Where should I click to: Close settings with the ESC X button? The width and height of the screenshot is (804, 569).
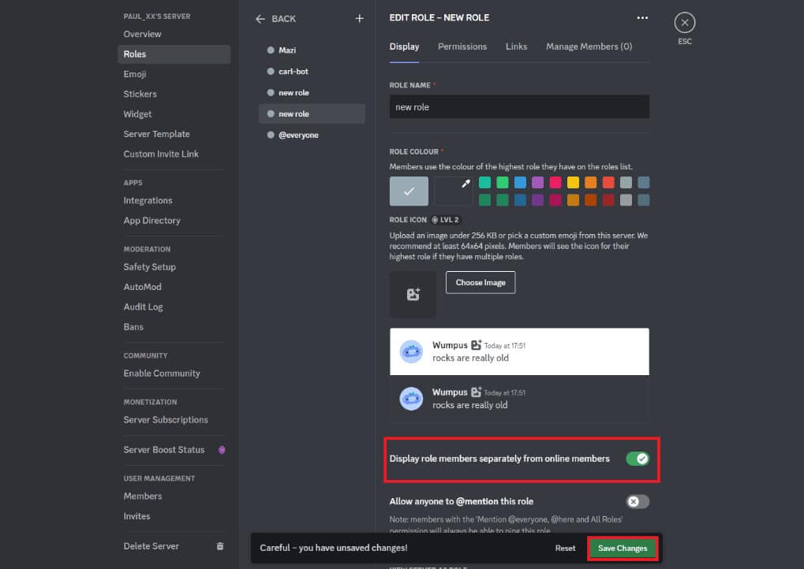tap(685, 23)
